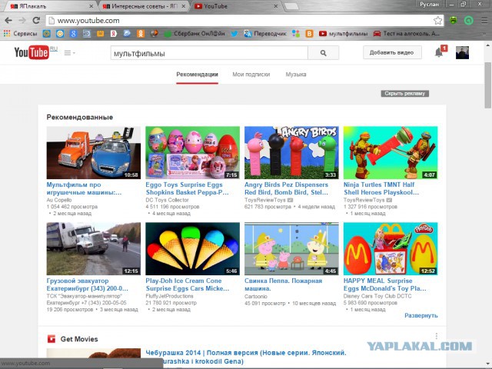Open HAPPY MEAL Surprise Eggs link
Image resolution: width=492 pixels, height=369 pixels.
click(384, 284)
